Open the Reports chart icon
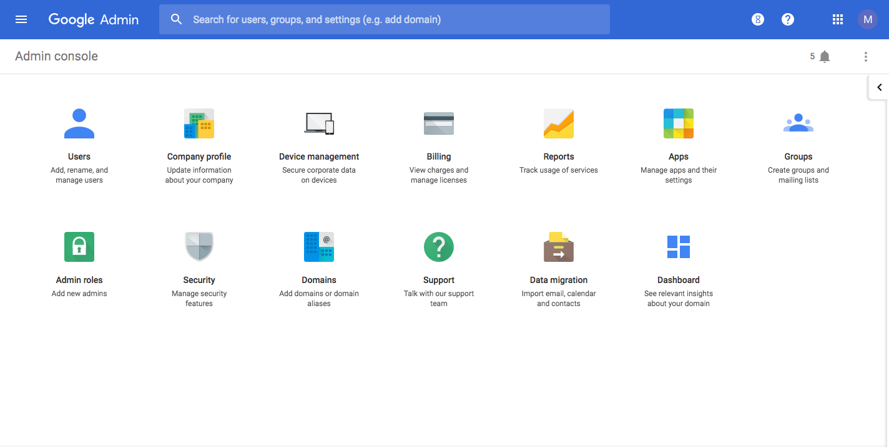This screenshot has height=447, width=889. click(x=559, y=123)
